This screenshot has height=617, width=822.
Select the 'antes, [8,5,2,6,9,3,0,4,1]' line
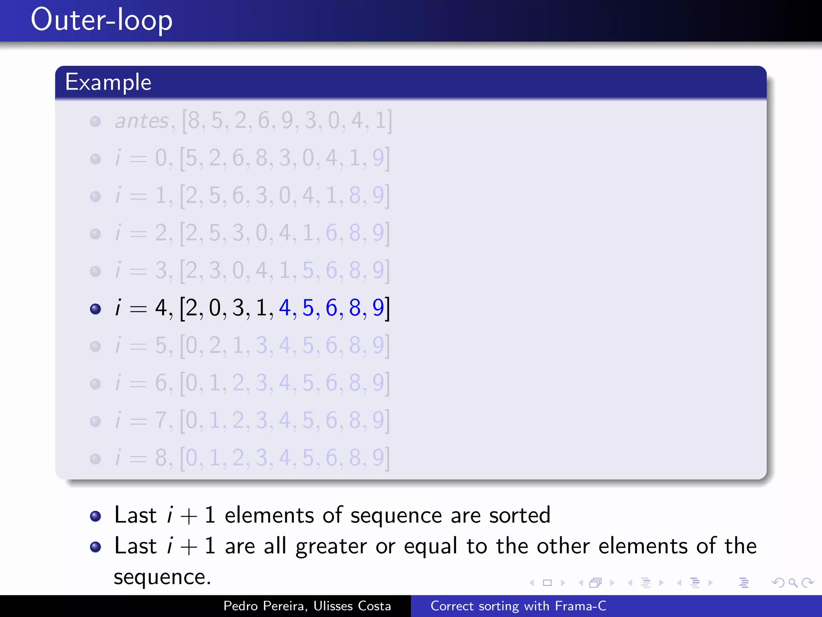pyautogui.click(x=253, y=121)
